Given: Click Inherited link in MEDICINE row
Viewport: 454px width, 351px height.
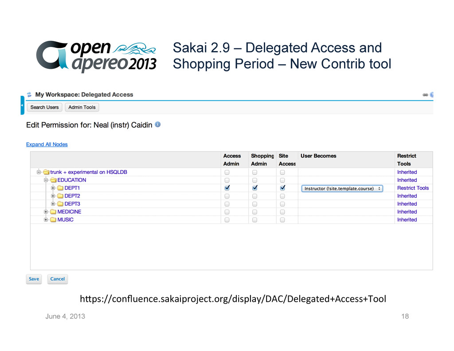Looking at the screenshot, I should point(407,212).
